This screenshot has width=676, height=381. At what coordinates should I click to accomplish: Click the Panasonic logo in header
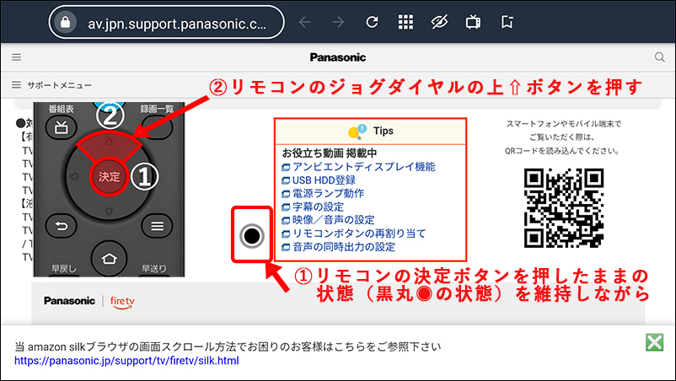point(337,58)
